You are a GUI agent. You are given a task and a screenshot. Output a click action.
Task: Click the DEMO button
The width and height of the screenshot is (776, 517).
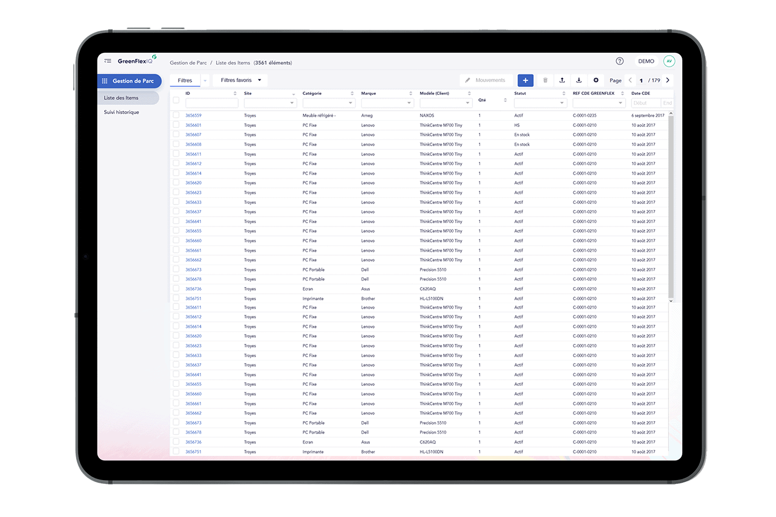click(646, 61)
